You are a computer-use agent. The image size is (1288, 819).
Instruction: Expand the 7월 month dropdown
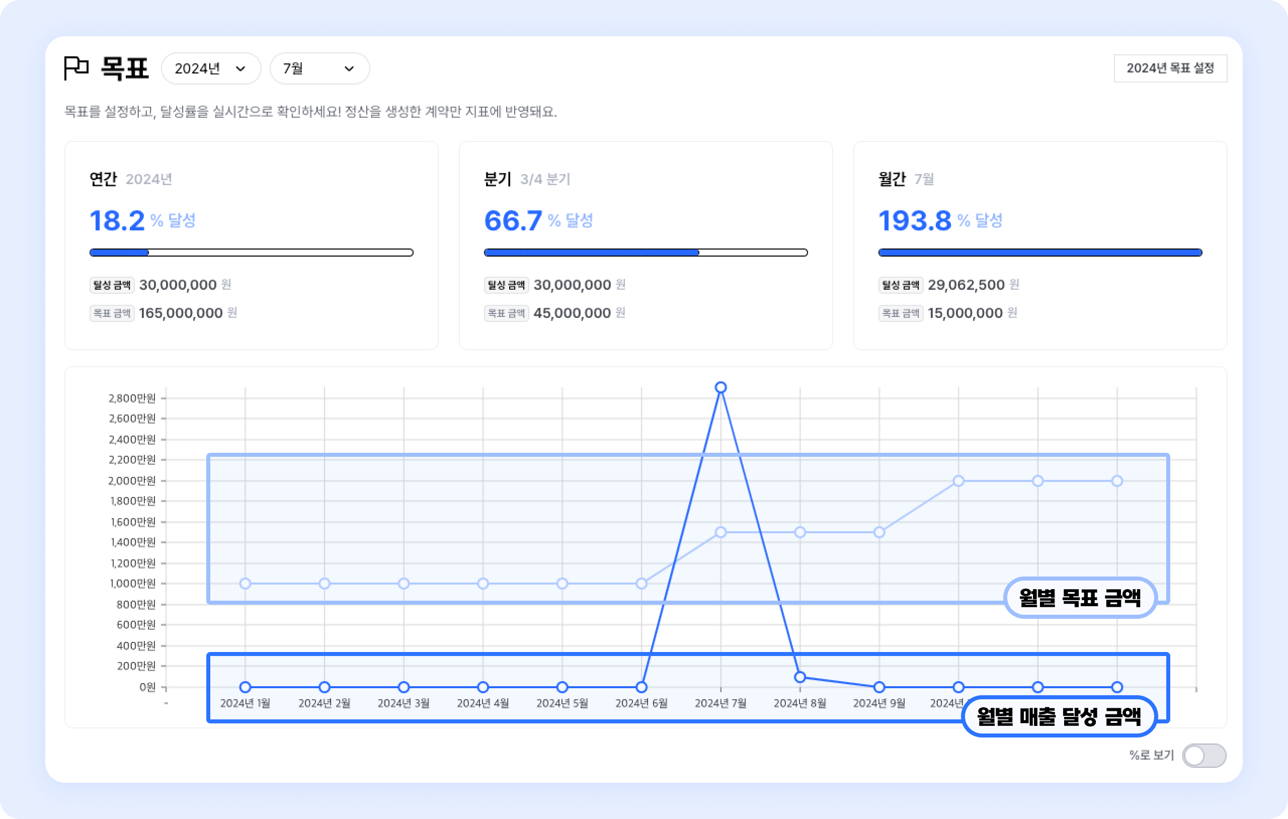click(319, 68)
